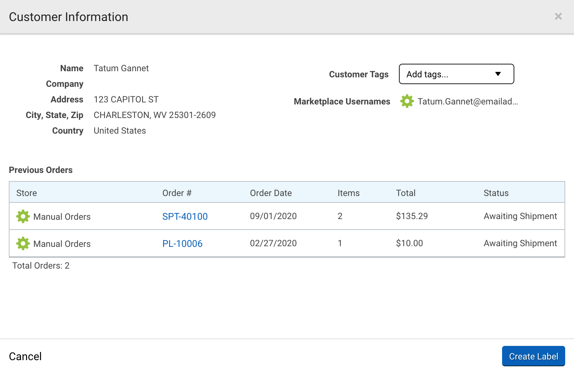Click the United States country value

120,131
